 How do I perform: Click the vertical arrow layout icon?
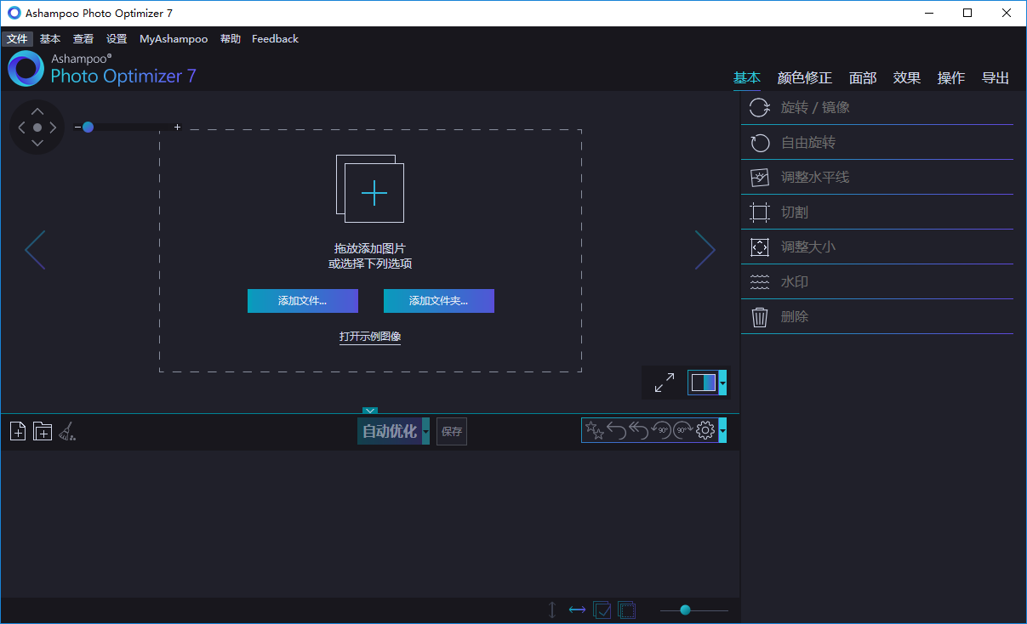552,610
